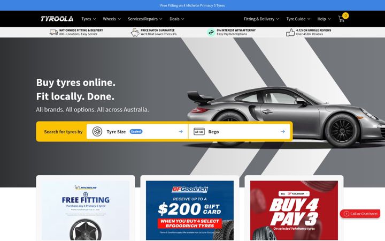The height and width of the screenshot is (241, 385).
Task: Click 4.7/5 on Google Reviews text
Action: [x=313, y=30]
